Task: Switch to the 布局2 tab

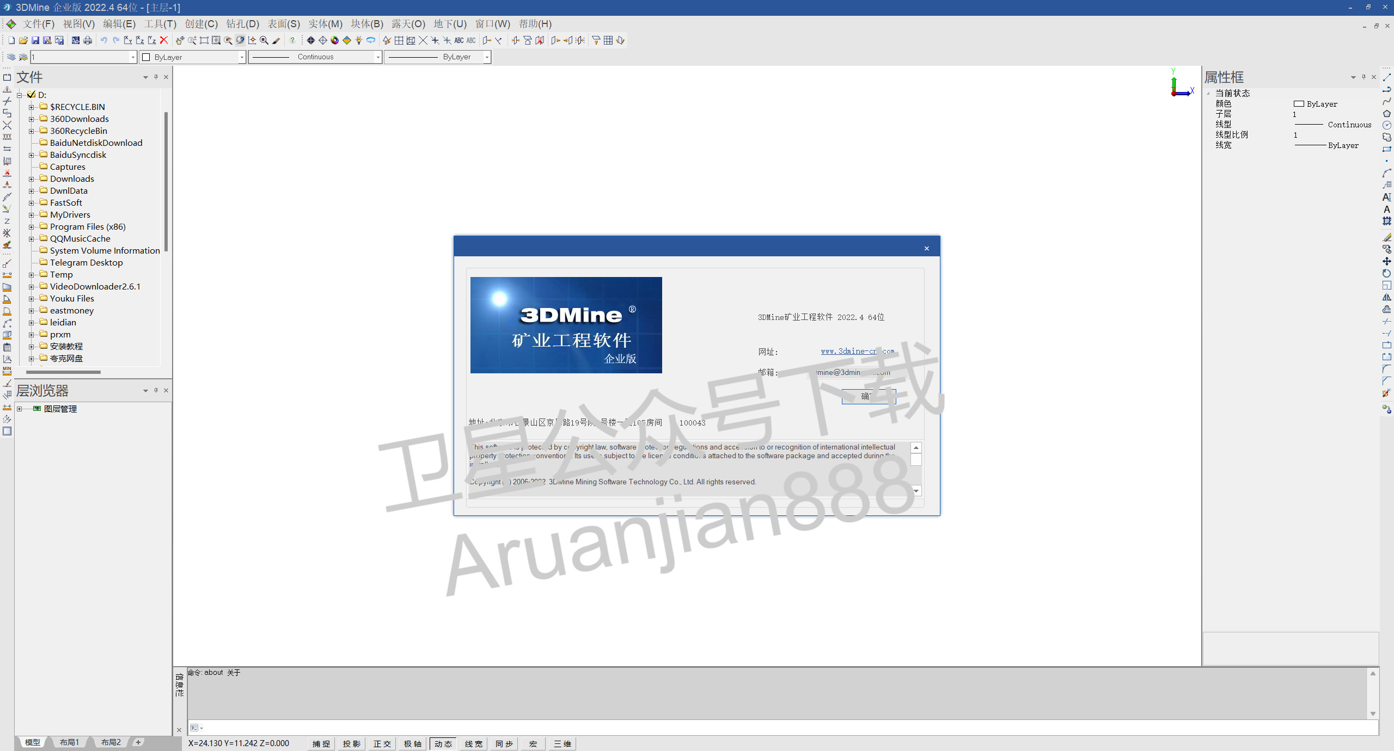Action: (111, 742)
